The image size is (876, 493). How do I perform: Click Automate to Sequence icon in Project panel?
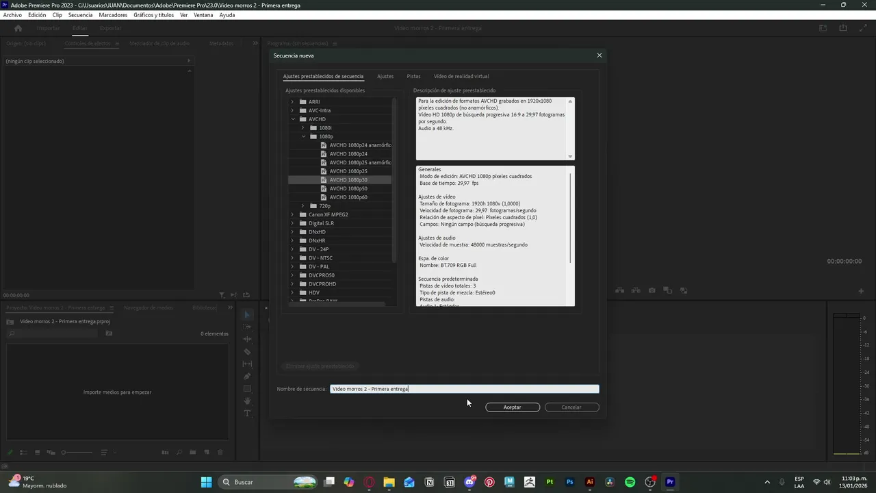tap(165, 452)
